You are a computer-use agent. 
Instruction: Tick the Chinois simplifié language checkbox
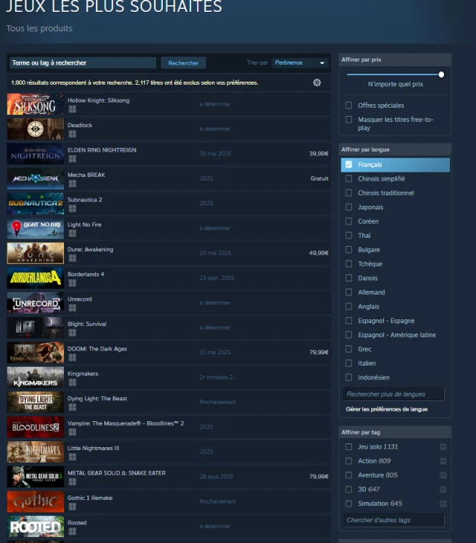349,179
